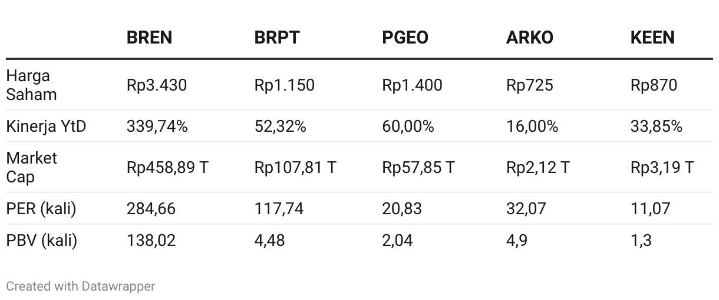
Task: Click the Harga Saham row label
Action: coord(31,85)
